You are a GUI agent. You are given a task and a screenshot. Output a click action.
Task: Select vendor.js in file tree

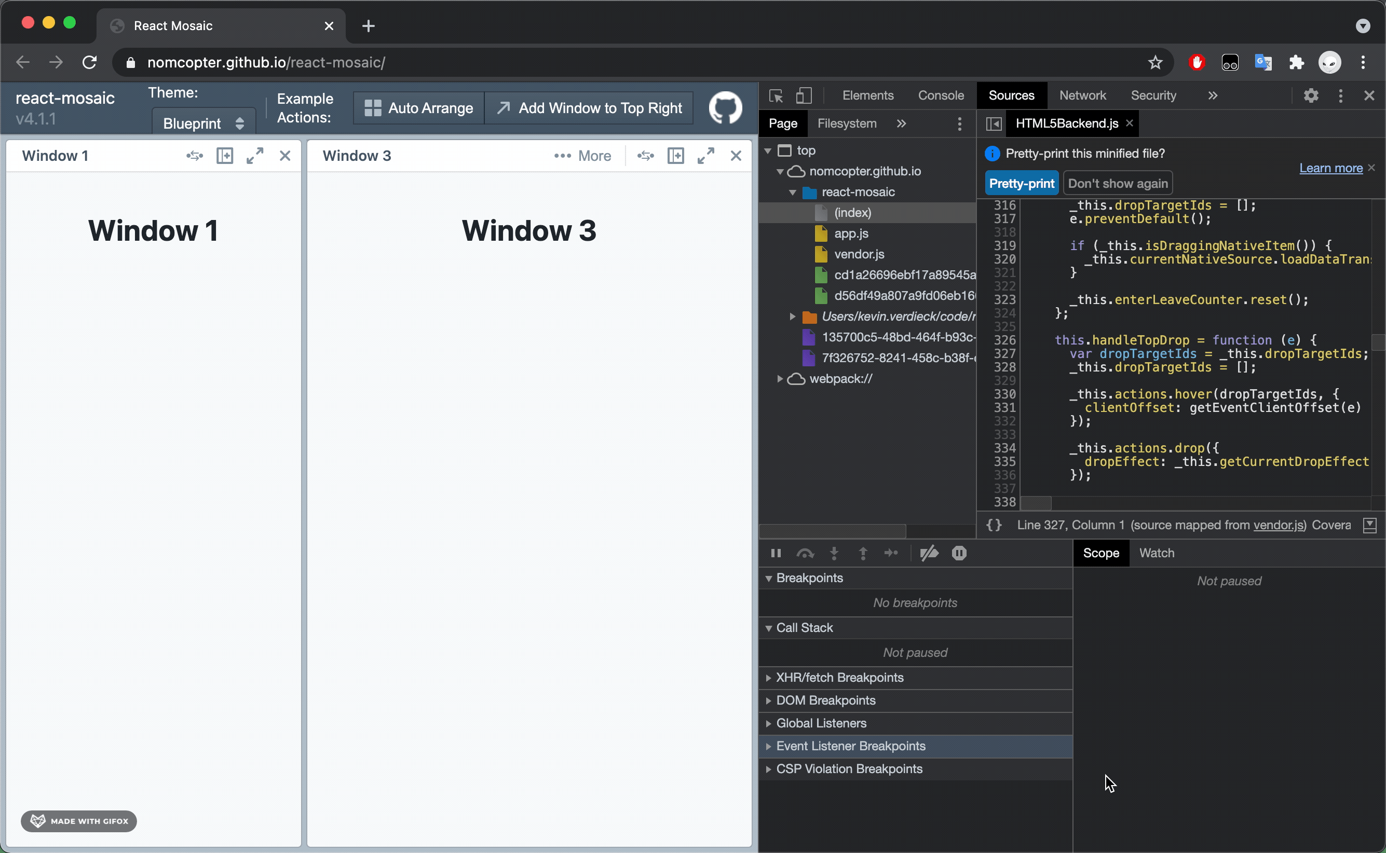859,254
